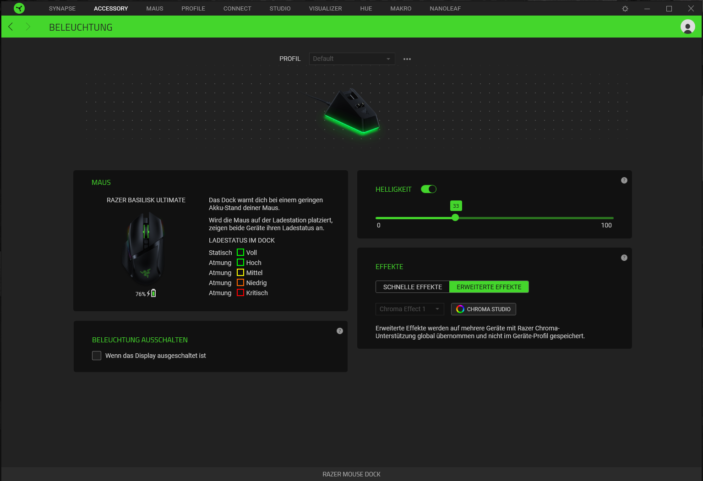Launch Chroma Studio
The width and height of the screenshot is (703, 481).
pos(484,309)
